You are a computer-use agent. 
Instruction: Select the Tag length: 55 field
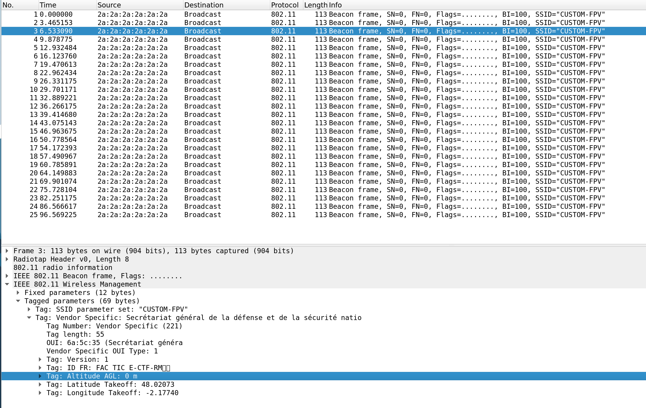point(75,334)
